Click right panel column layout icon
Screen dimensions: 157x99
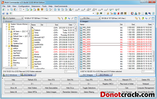[153, 18]
